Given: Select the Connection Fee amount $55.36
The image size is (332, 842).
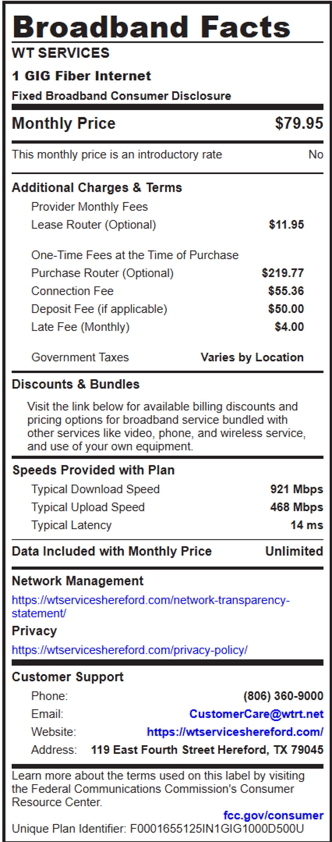Looking at the screenshot, I should [286, 291].
